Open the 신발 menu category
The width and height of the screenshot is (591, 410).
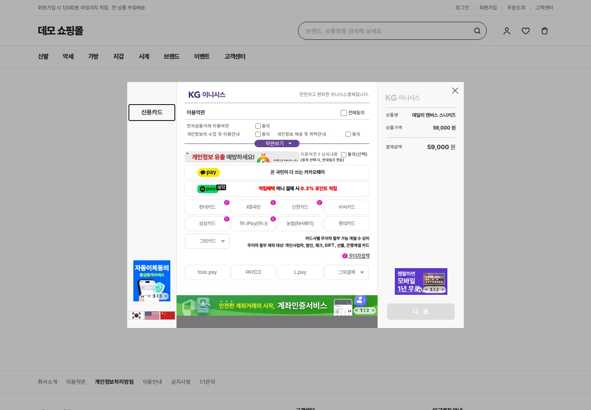[43, 57]
